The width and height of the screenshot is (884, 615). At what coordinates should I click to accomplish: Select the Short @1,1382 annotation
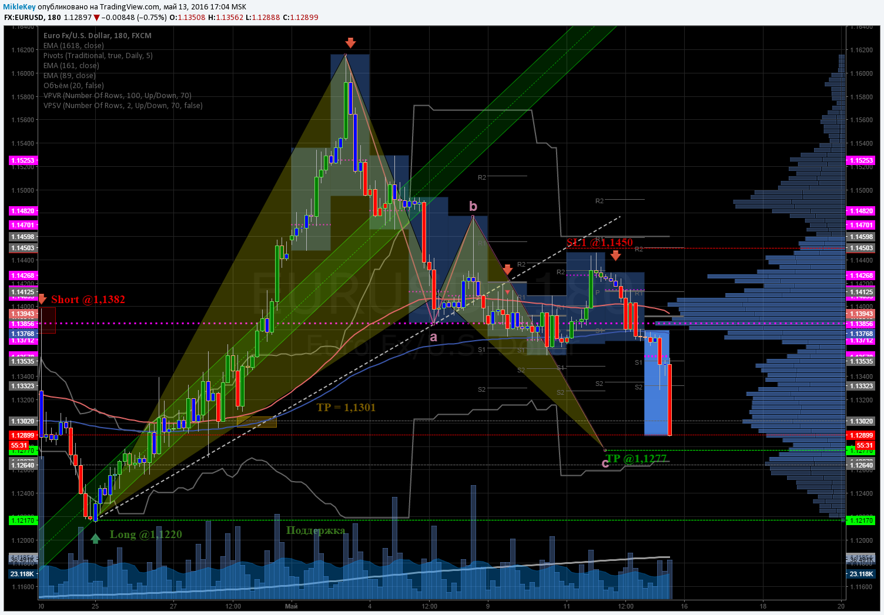click(88, 300)
